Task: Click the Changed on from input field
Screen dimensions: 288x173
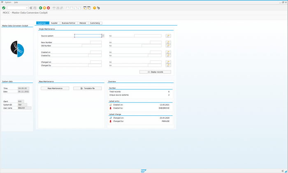Action: tap(96, 62)
